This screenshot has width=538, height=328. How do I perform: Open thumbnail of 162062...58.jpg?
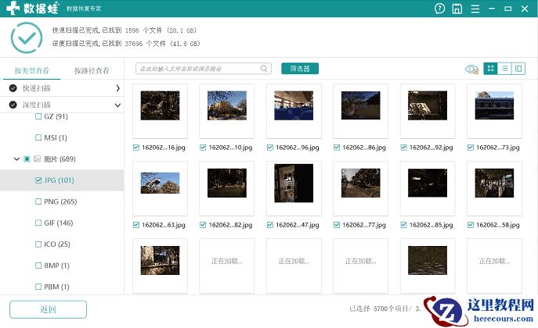(x=494, y=183)
